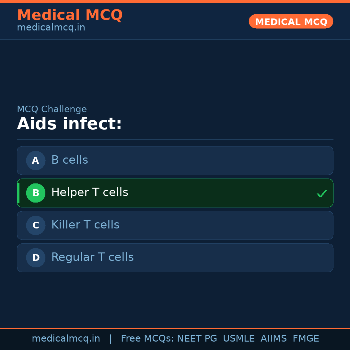This screenshot has width=350, height=350.
Task: Click the green B badge icon
Action: 36,193
